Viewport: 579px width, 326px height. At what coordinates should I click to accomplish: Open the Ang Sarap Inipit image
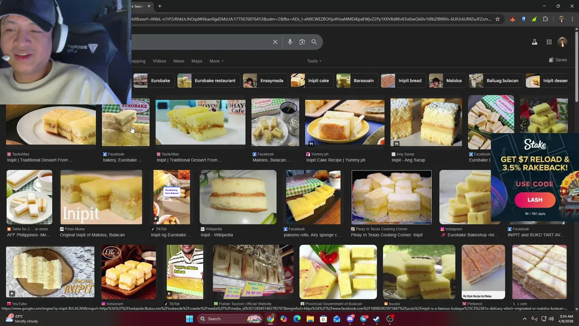pos(426,122)
